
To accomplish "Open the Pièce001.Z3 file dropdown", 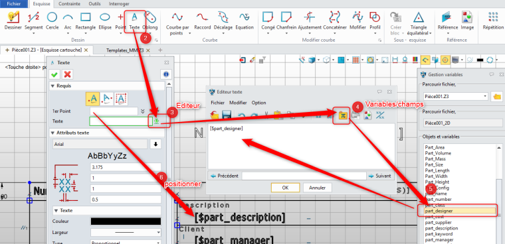I will [485, 96].
